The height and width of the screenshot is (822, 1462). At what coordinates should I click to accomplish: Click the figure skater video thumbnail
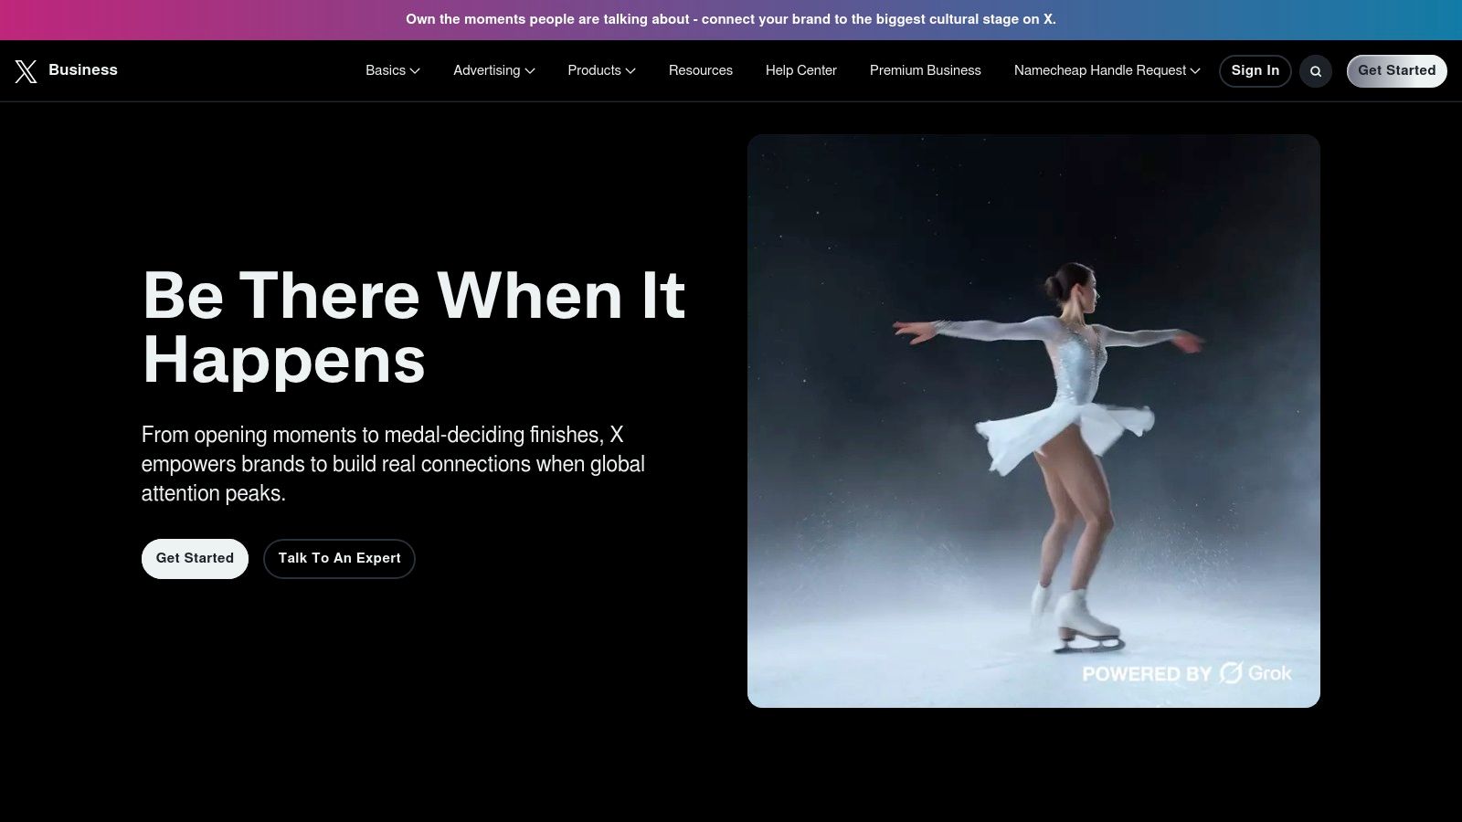pos(1033,420)
